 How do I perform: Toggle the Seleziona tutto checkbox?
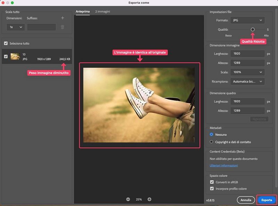(6, 43)
